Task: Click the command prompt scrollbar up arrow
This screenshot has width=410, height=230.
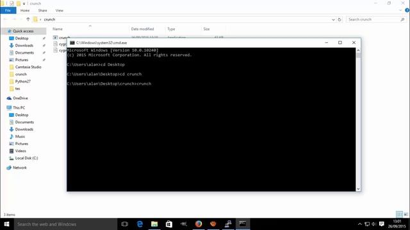Action: [x=358, y=50]
